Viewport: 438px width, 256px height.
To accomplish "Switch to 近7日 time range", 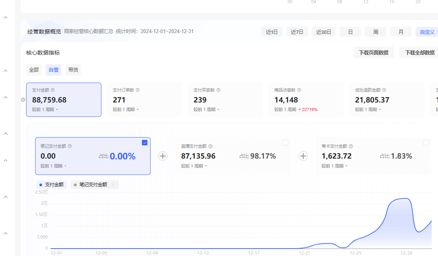I will (x=297, y=32).
